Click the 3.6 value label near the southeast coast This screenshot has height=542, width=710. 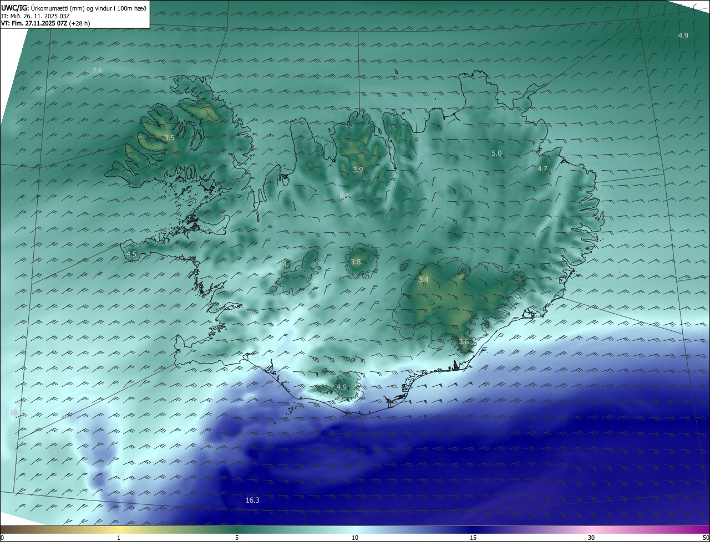[464, 341]
